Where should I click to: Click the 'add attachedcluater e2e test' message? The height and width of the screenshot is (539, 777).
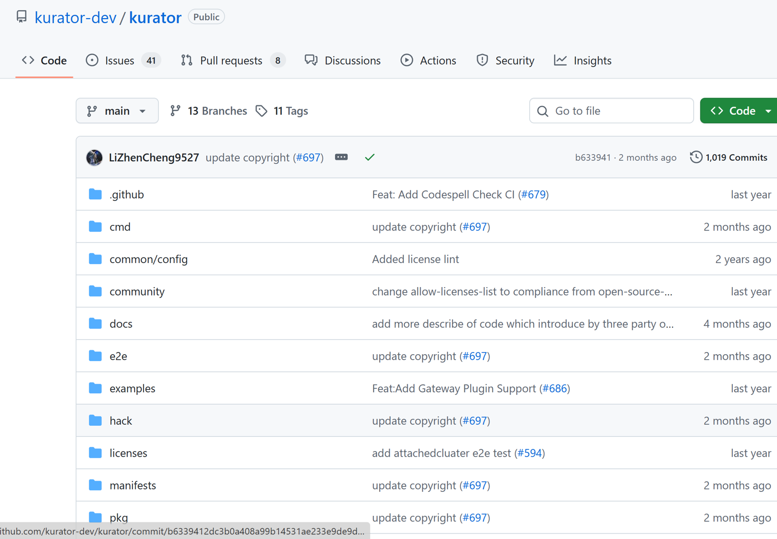441,453
